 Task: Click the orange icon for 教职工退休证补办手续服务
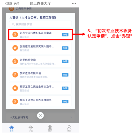(15, 101)
